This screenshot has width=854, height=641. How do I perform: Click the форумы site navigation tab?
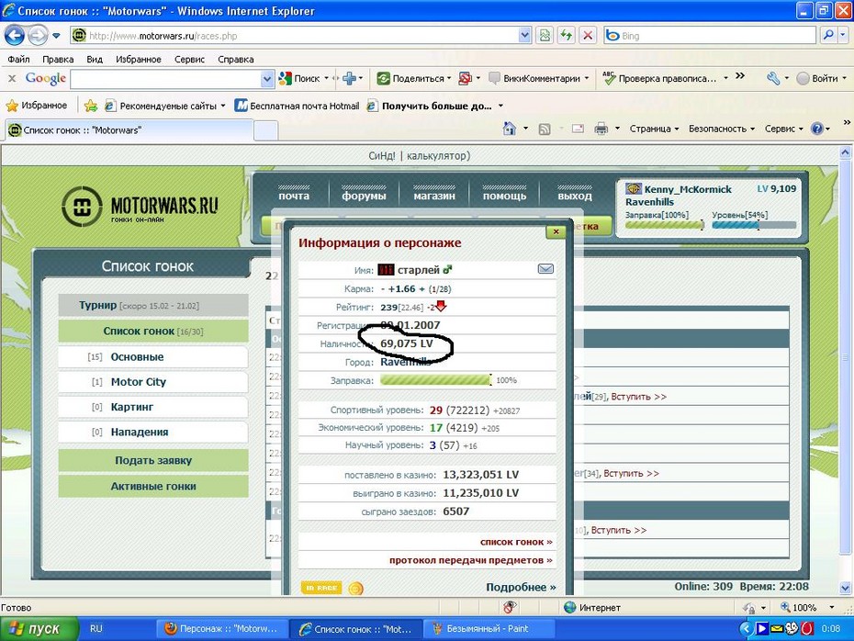[364, 196]
